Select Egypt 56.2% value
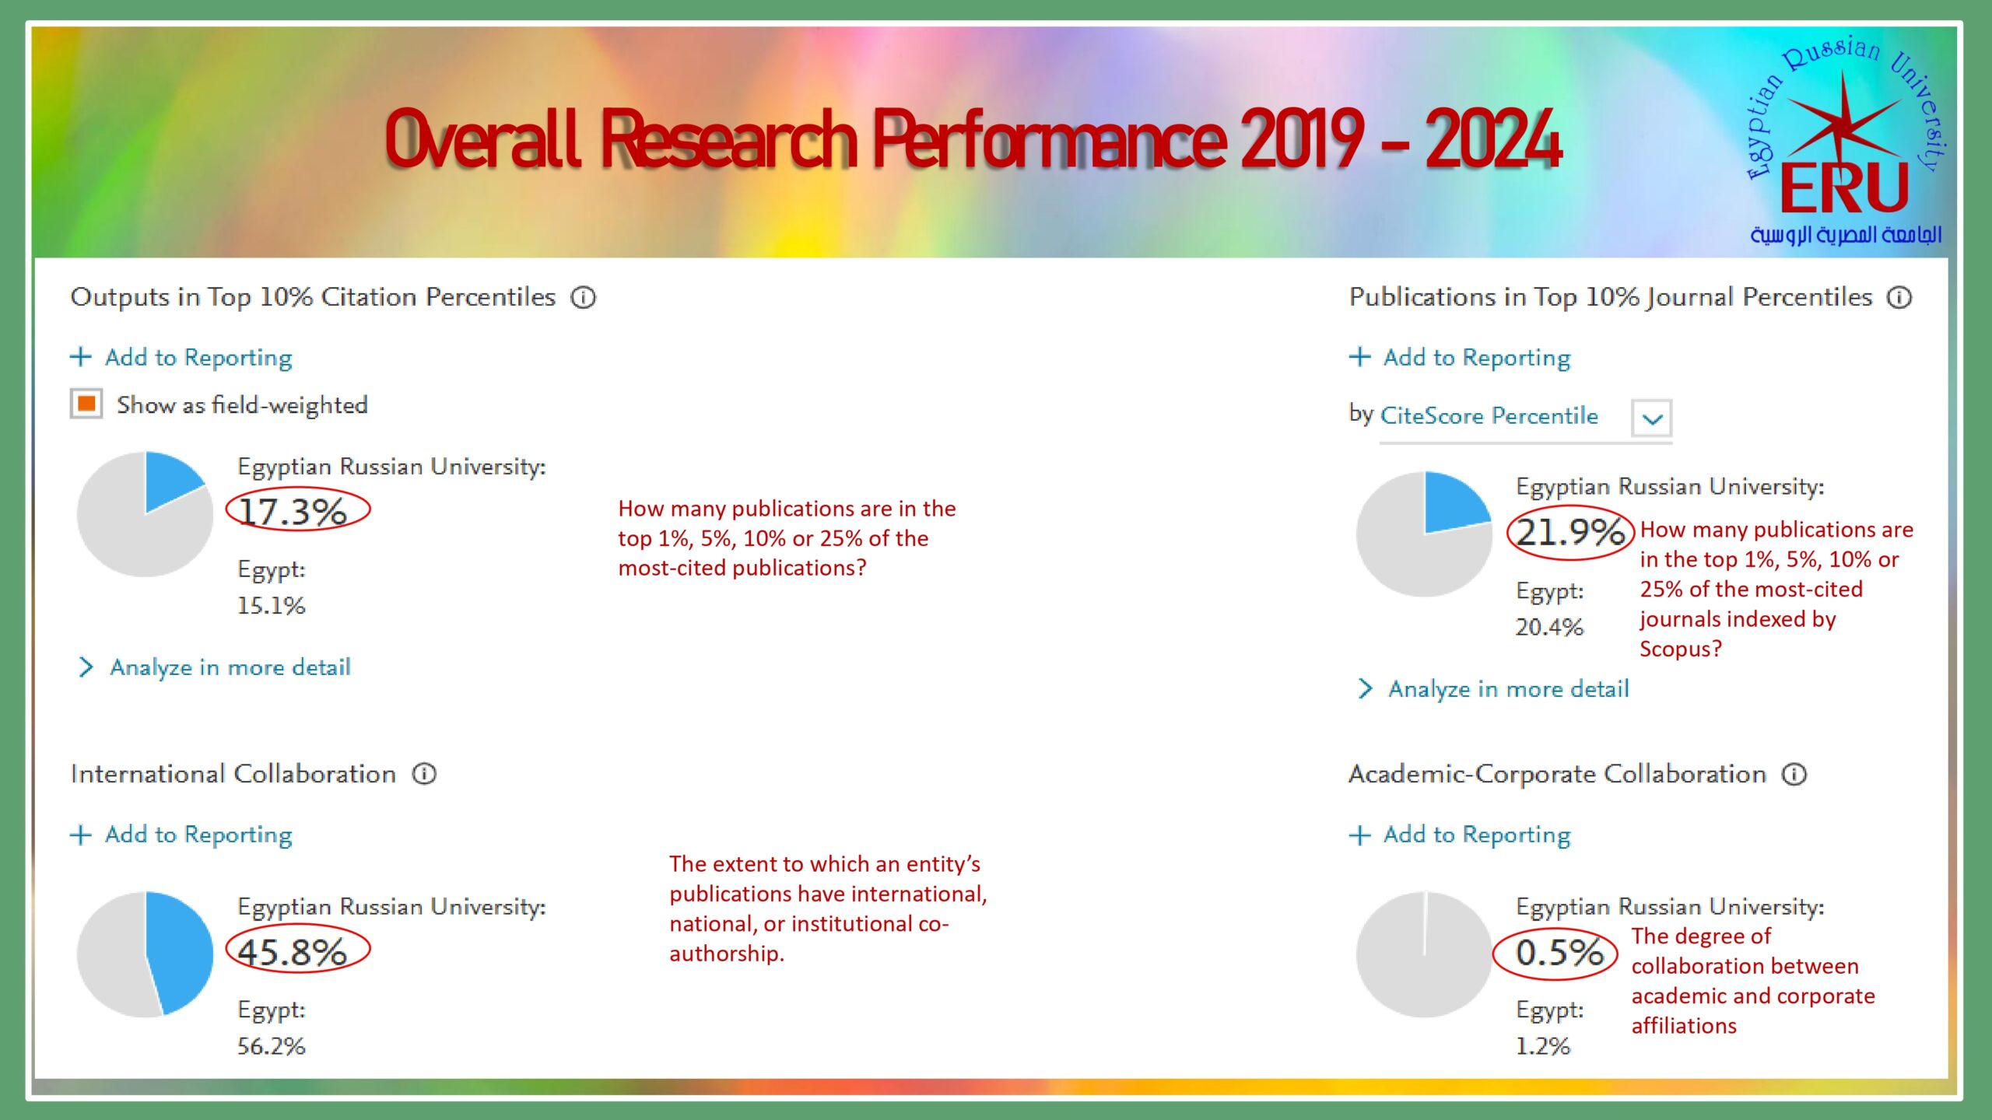Image resolution: width=1992 pixels, height=1120 pixels. click(x=271, y=1046)
